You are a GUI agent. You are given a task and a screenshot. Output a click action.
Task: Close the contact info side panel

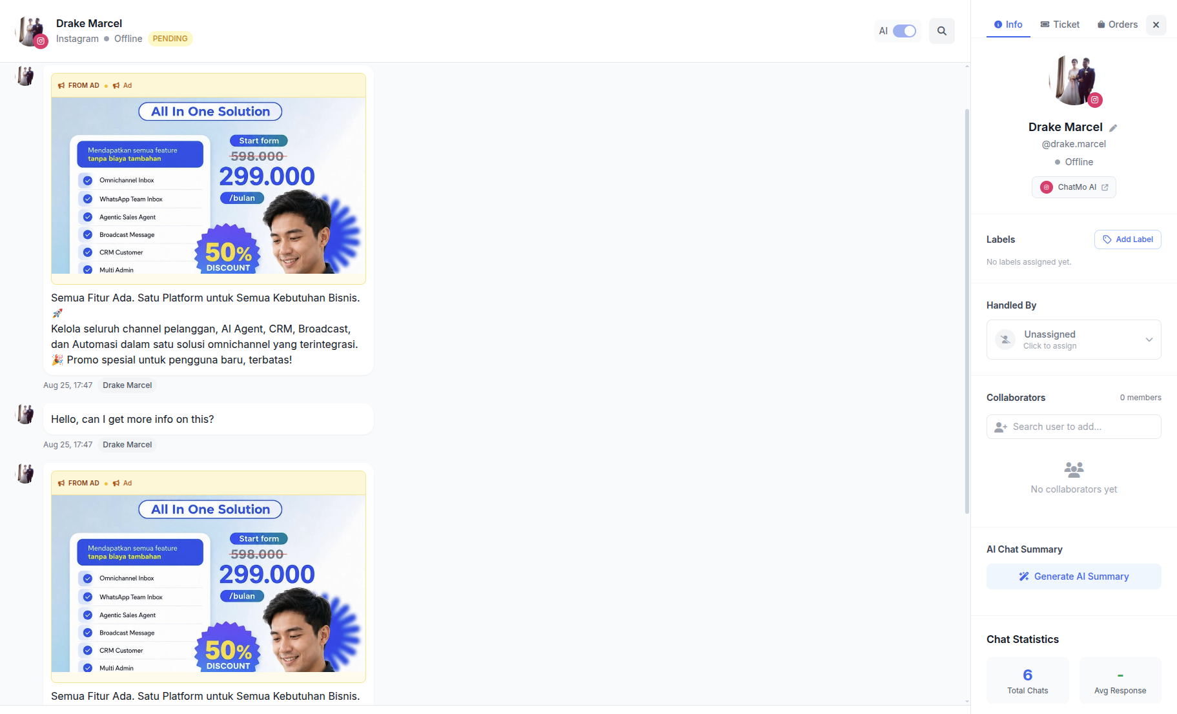(1156, 25)
